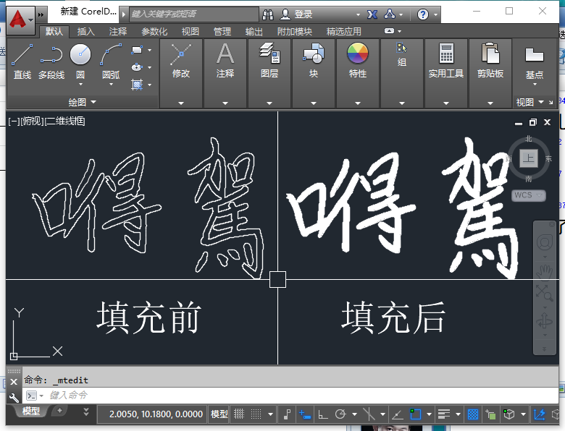Click the Ellipse tool icon
Viewport: 565px width, 431px height.
point(137,67)
